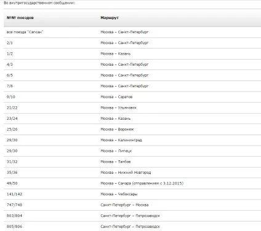Click '29/30' in the Калининград row

click(x=12, y=140)
